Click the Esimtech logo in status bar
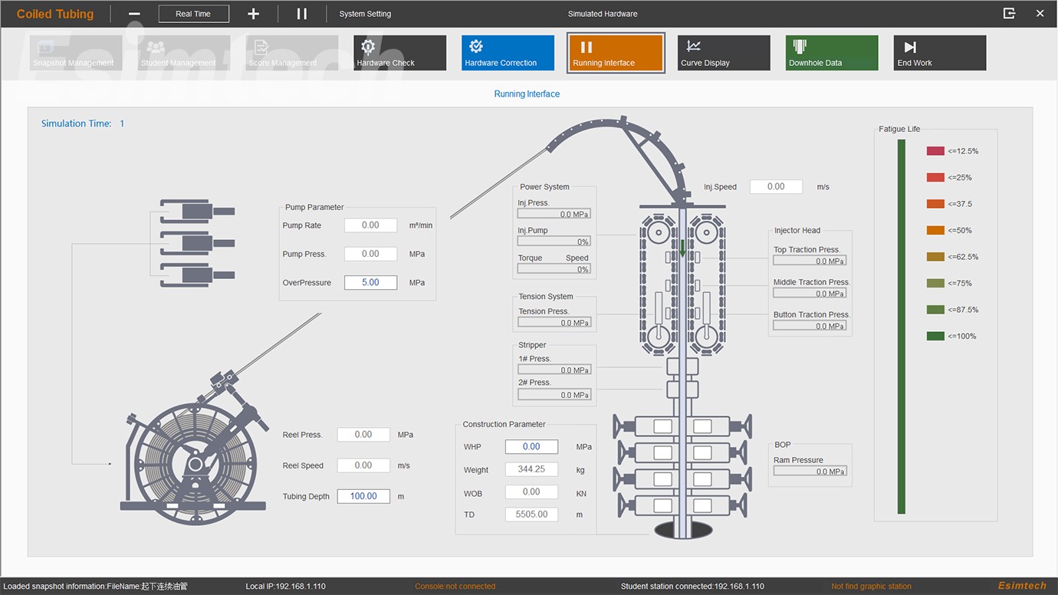Image resolution: width=1058 pixels, height=595 pixels. tap(1022, 586)
